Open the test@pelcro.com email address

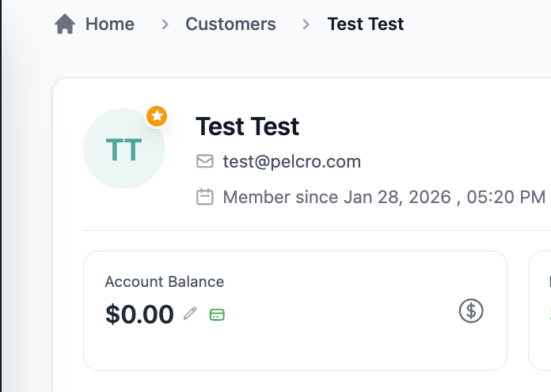click(291, 162)
